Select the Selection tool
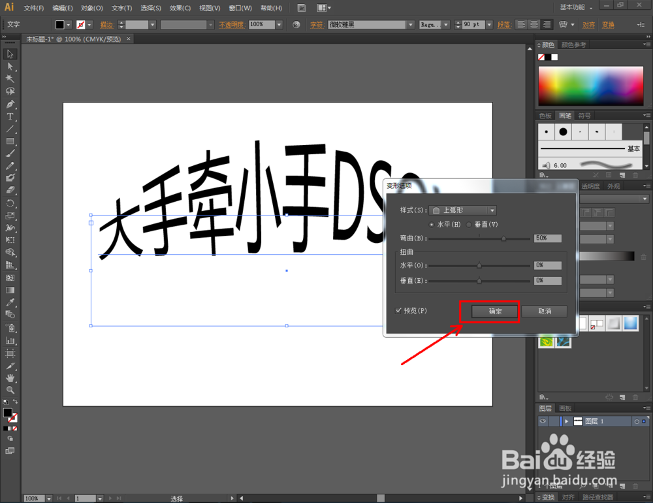 pos(10,54)
